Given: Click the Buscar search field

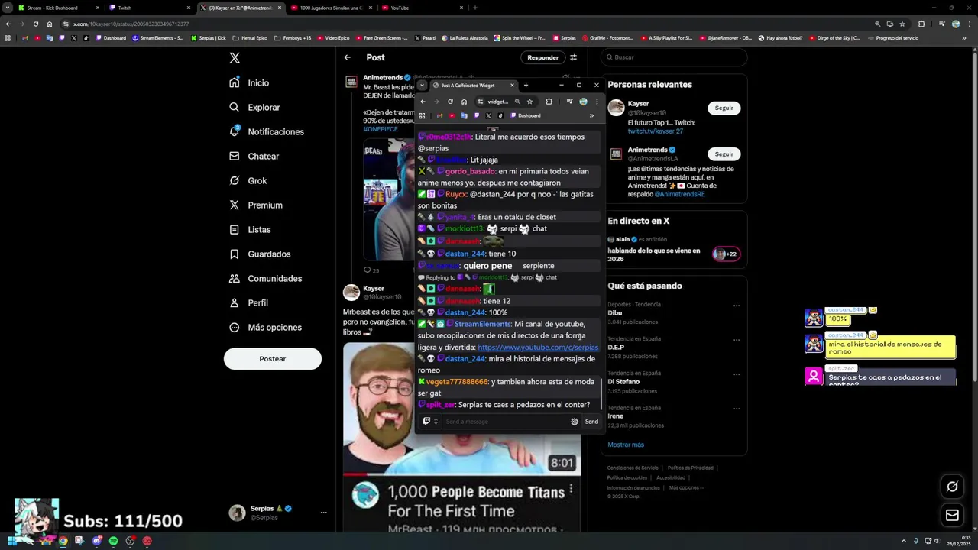Looking at the screenshot, I should 673,57.
